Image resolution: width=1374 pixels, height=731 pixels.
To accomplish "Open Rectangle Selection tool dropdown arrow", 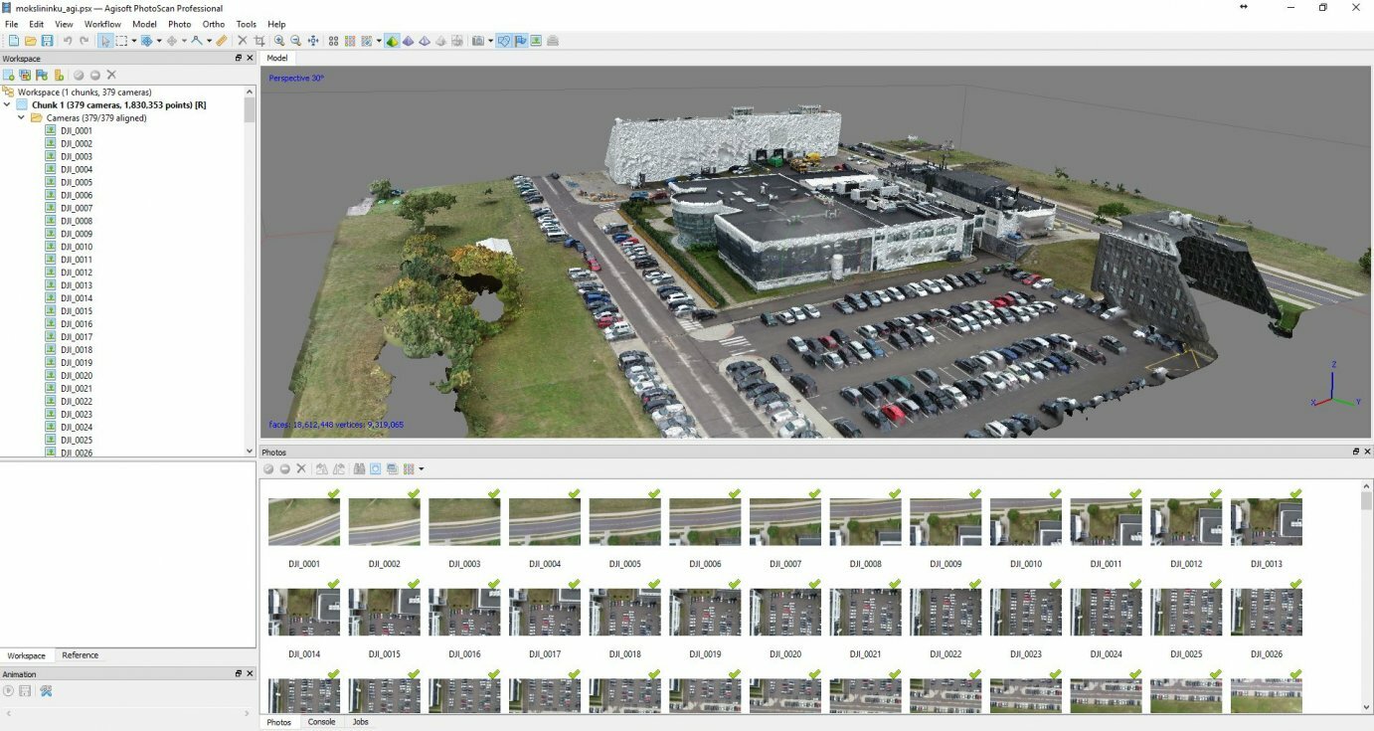I will [133, 41].
